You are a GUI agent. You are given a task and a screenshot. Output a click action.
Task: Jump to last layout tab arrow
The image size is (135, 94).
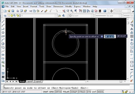[16, 81]
